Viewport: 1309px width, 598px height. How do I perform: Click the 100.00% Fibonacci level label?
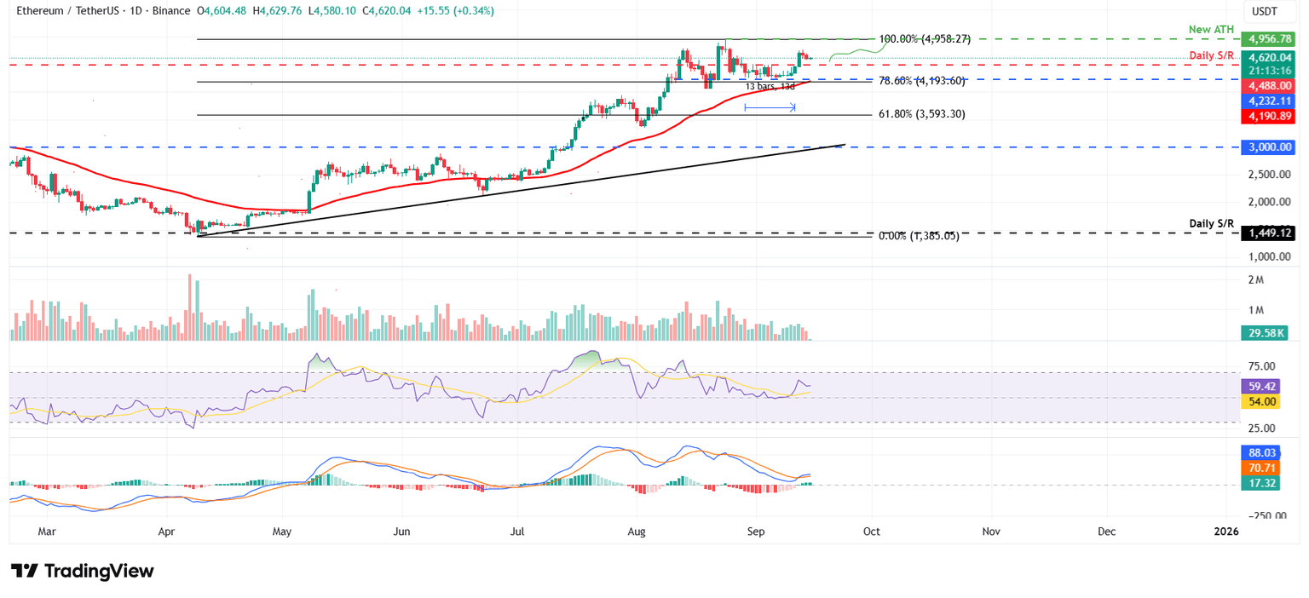tap(923, 38)
